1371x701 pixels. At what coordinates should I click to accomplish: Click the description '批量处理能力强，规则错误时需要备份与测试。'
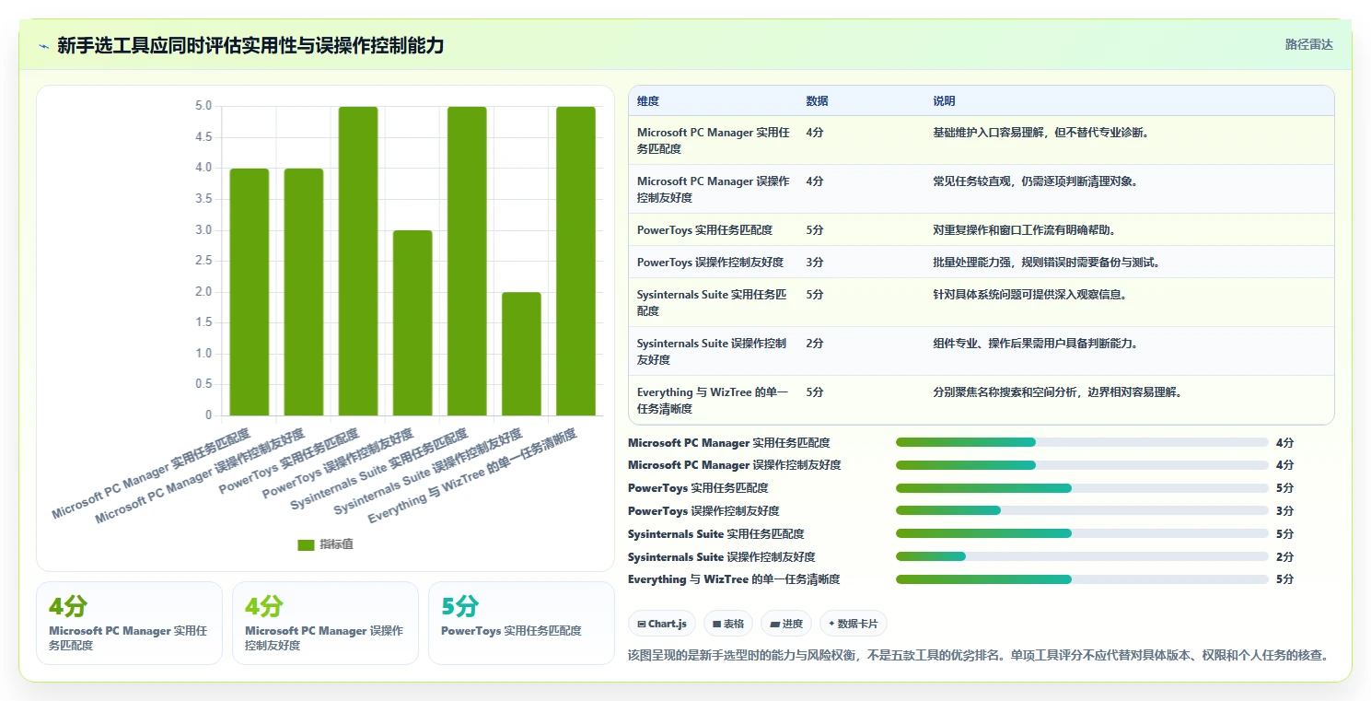coord(1046,263)
